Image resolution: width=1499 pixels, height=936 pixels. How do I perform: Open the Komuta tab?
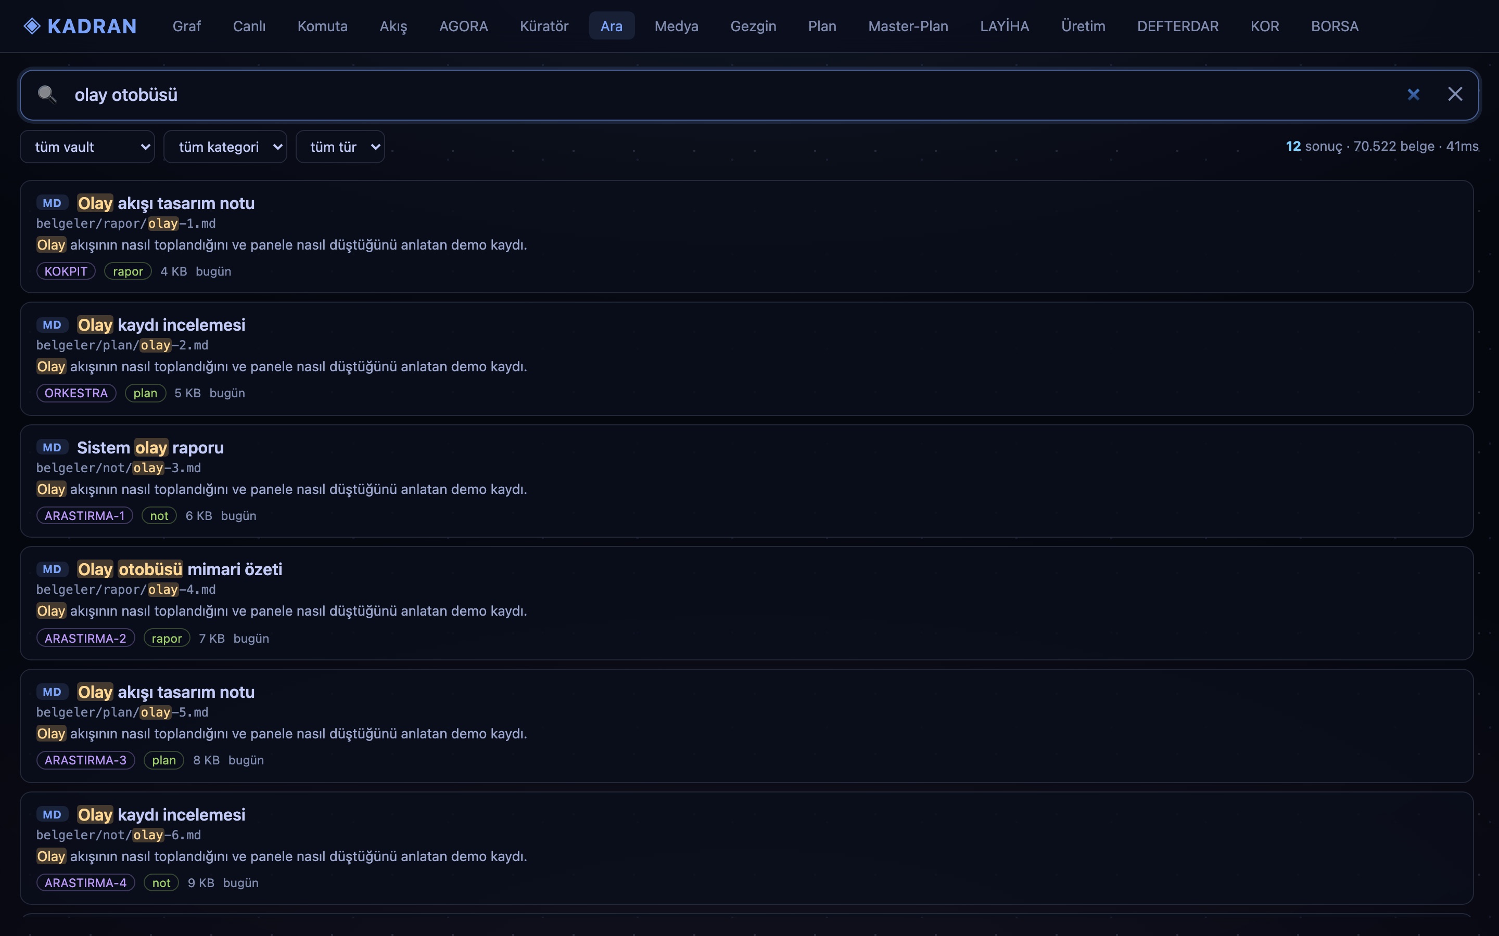(322, 26)
